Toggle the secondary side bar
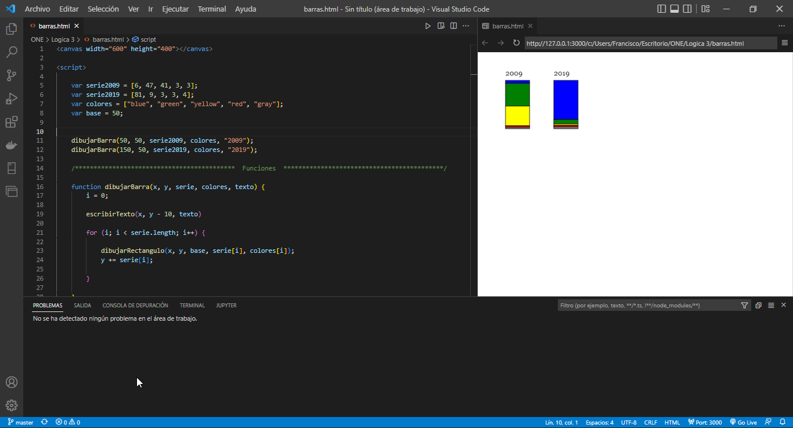This screenshot has width=793, height=428. pyautogui.click(x=687, y=9)
